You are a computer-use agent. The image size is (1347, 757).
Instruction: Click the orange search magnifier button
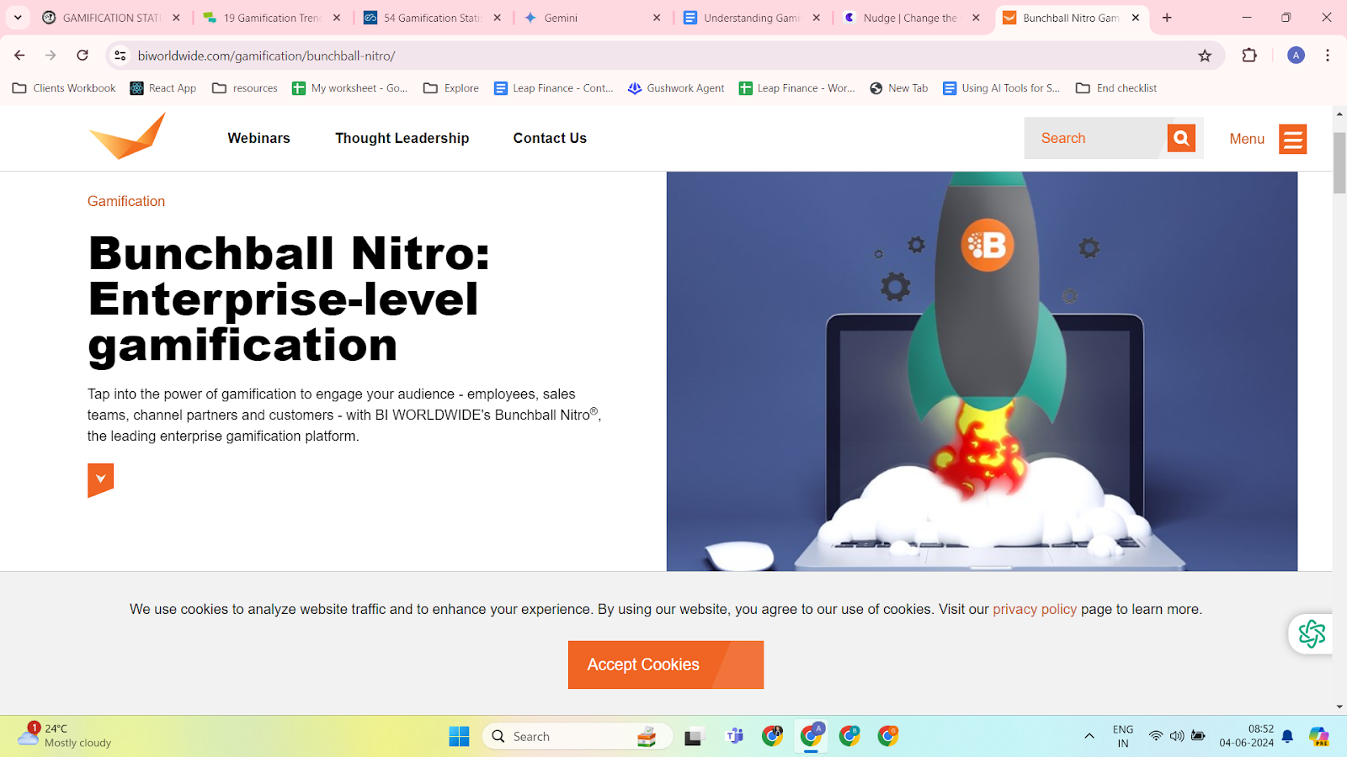pos(1181,138)
